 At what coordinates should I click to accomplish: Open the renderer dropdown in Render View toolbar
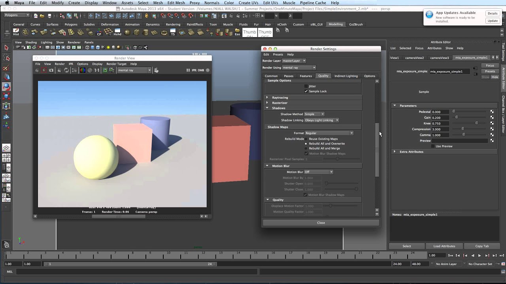coord(134,70)
